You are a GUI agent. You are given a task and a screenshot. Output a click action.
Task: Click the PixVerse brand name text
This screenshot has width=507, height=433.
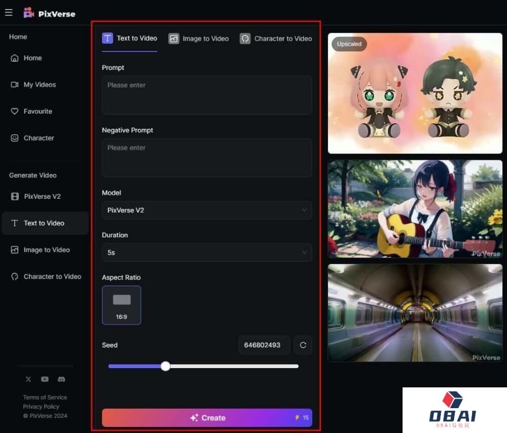(57, 14)
